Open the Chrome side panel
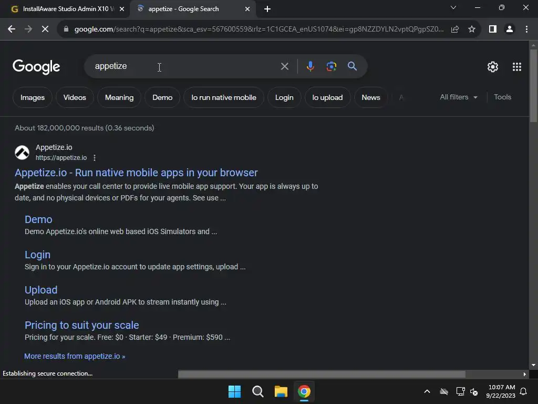Viewport: 538px width, 404px height. pos(493,29)
